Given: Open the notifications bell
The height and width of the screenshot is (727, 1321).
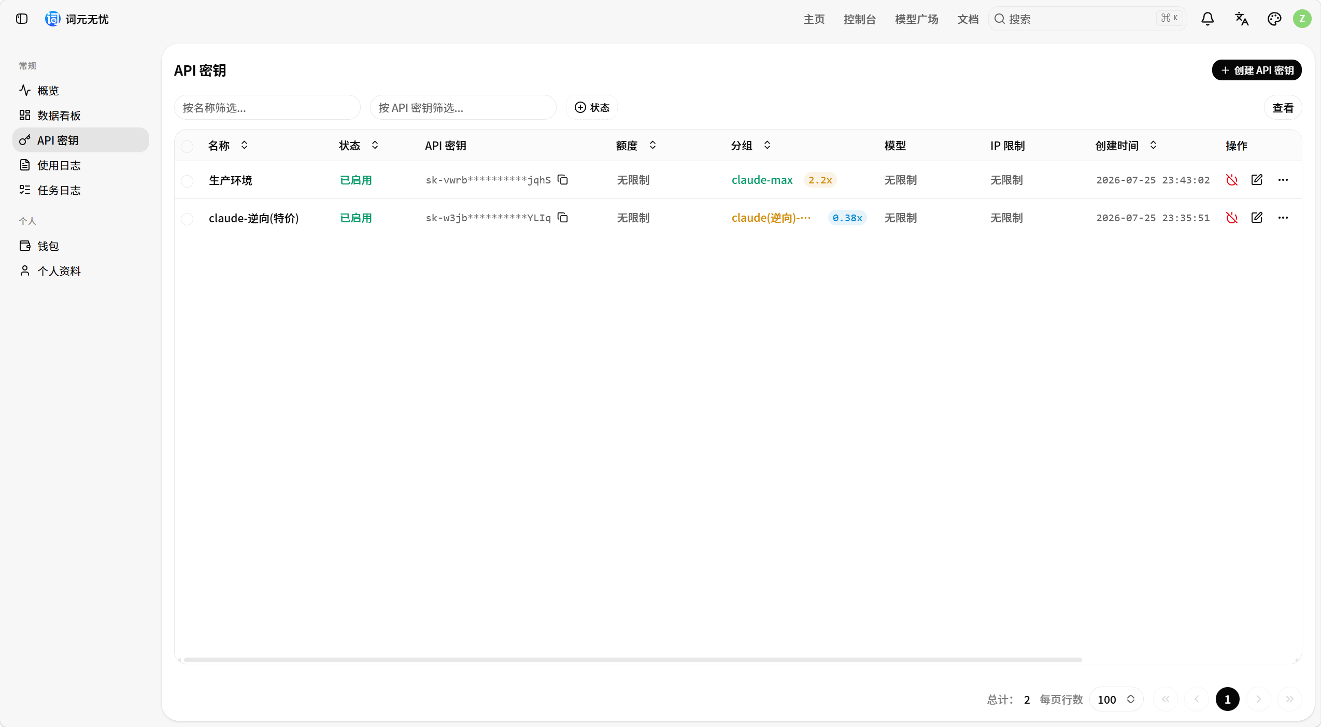Looking at the screenshot, I should click(x=1208, y=19).
